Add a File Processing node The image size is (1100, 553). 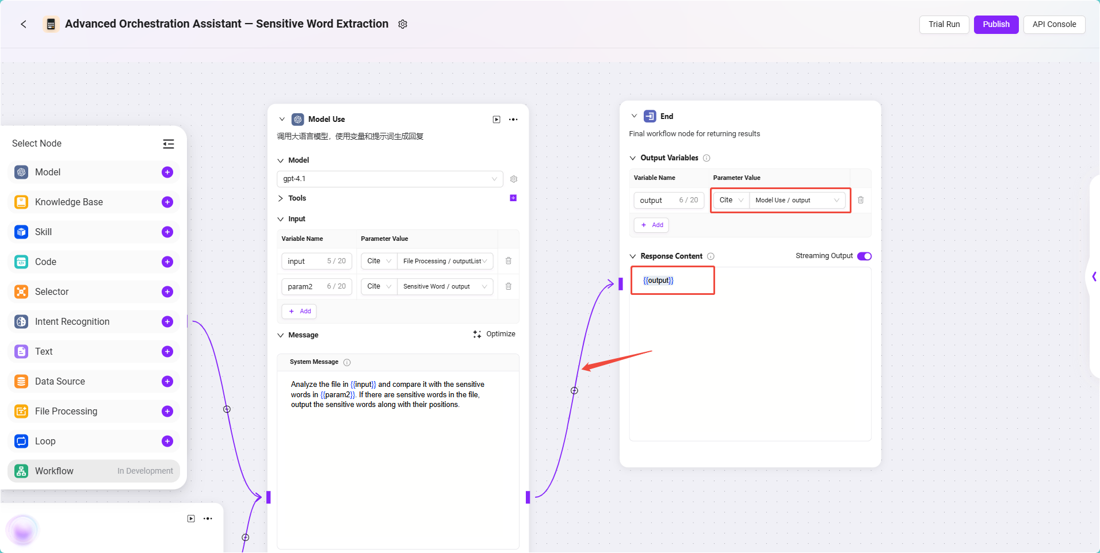167,412
